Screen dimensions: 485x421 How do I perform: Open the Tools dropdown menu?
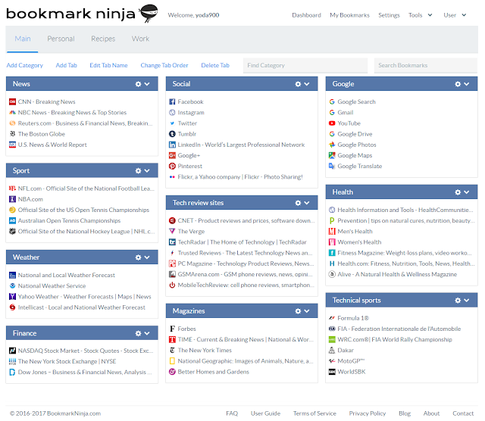click(x=420, y=15)
